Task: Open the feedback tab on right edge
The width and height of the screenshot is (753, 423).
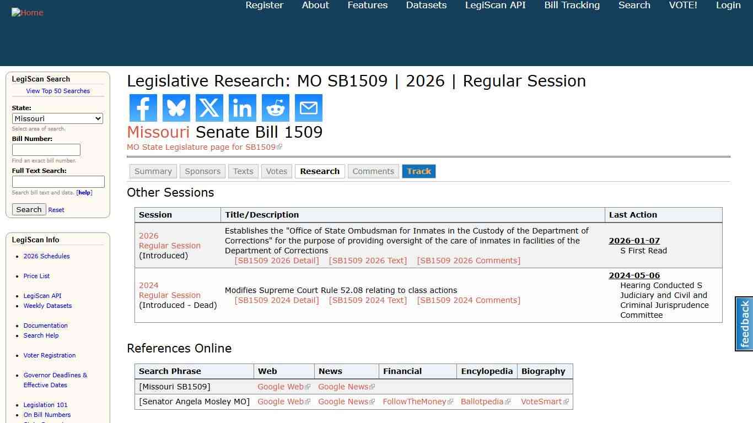Action: (744, 324)
